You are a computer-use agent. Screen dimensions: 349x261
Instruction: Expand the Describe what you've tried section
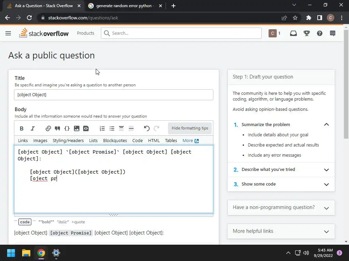[326, 170]
